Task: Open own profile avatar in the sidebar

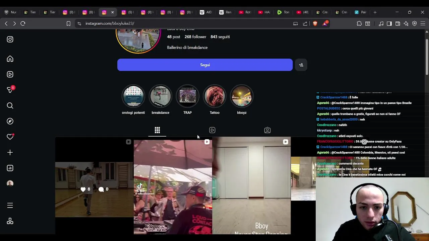Action: point(10,183)
